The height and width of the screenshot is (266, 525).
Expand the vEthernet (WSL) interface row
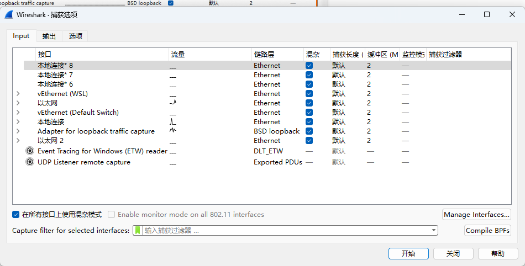(x=18, y=94)
